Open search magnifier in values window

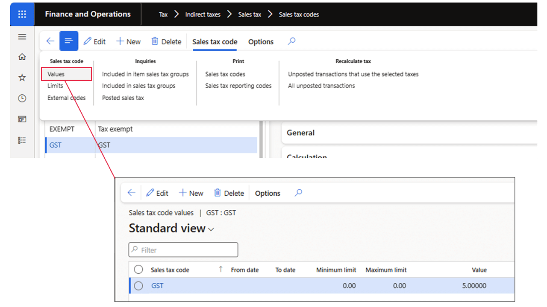click(x=298, y=193)
